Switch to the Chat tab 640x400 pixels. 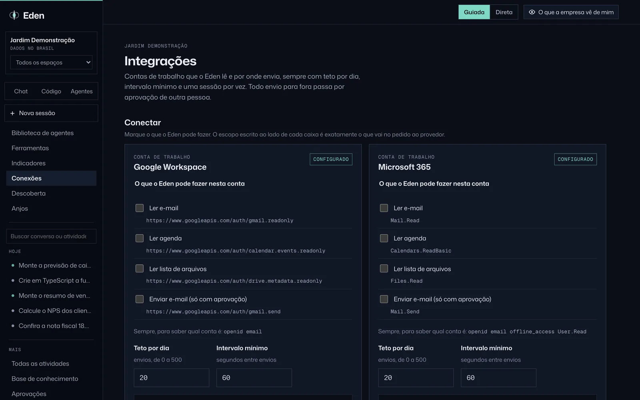pos(21,91)
